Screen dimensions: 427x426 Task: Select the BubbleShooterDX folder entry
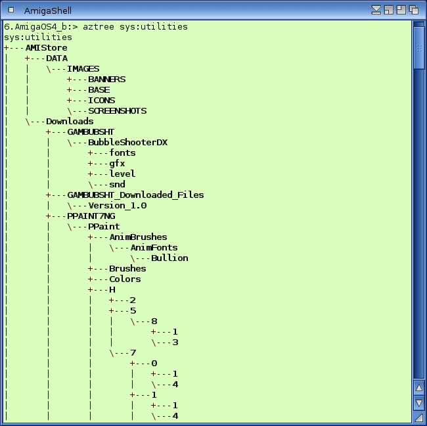point(127,143)
